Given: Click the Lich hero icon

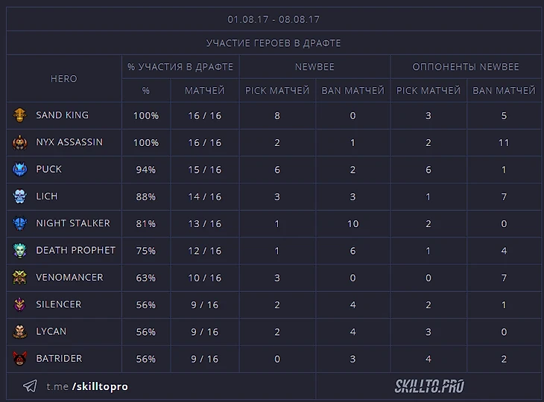Looking at the screenshot, I should (20, 197).
